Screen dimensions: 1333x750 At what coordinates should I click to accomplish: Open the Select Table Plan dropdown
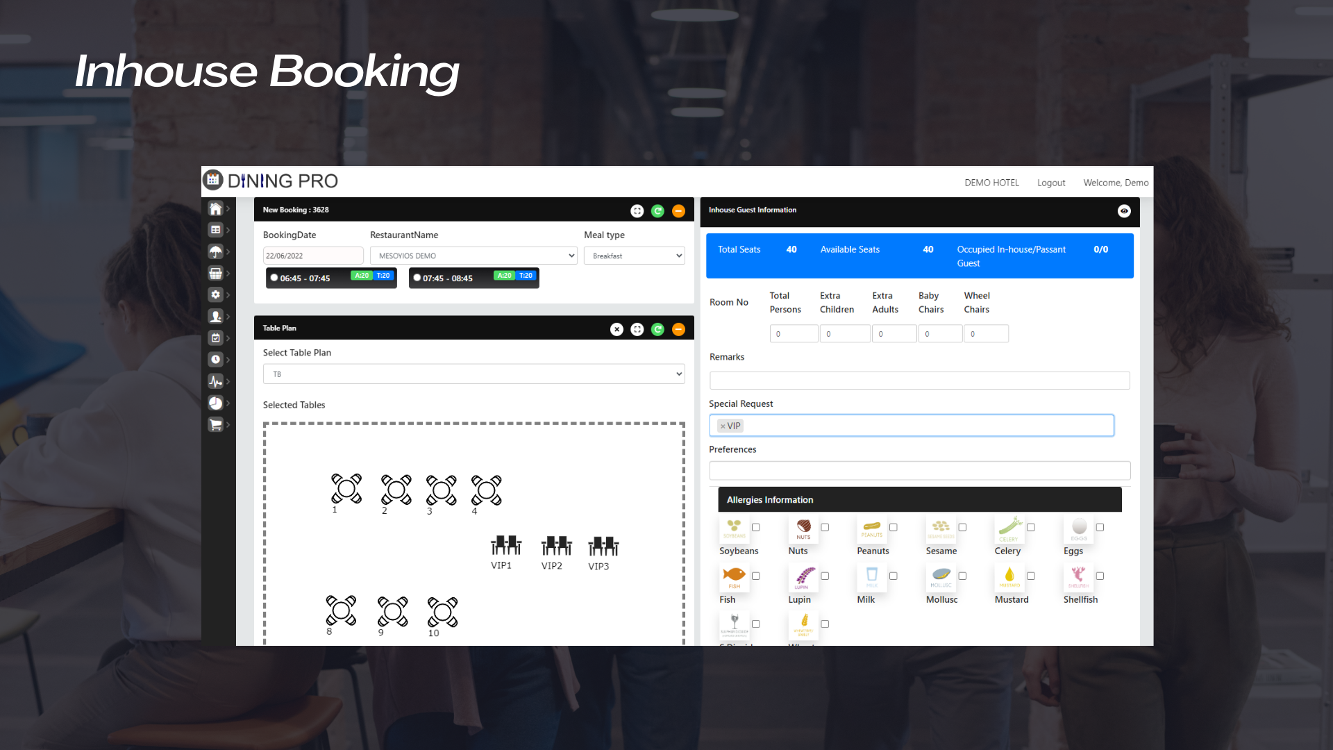474,374
